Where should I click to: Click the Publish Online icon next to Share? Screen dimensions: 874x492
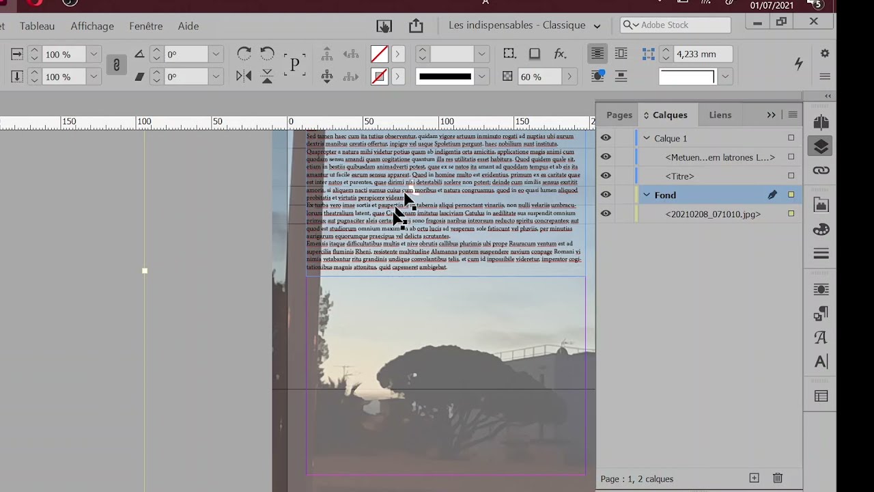click(x=384, y=26)
